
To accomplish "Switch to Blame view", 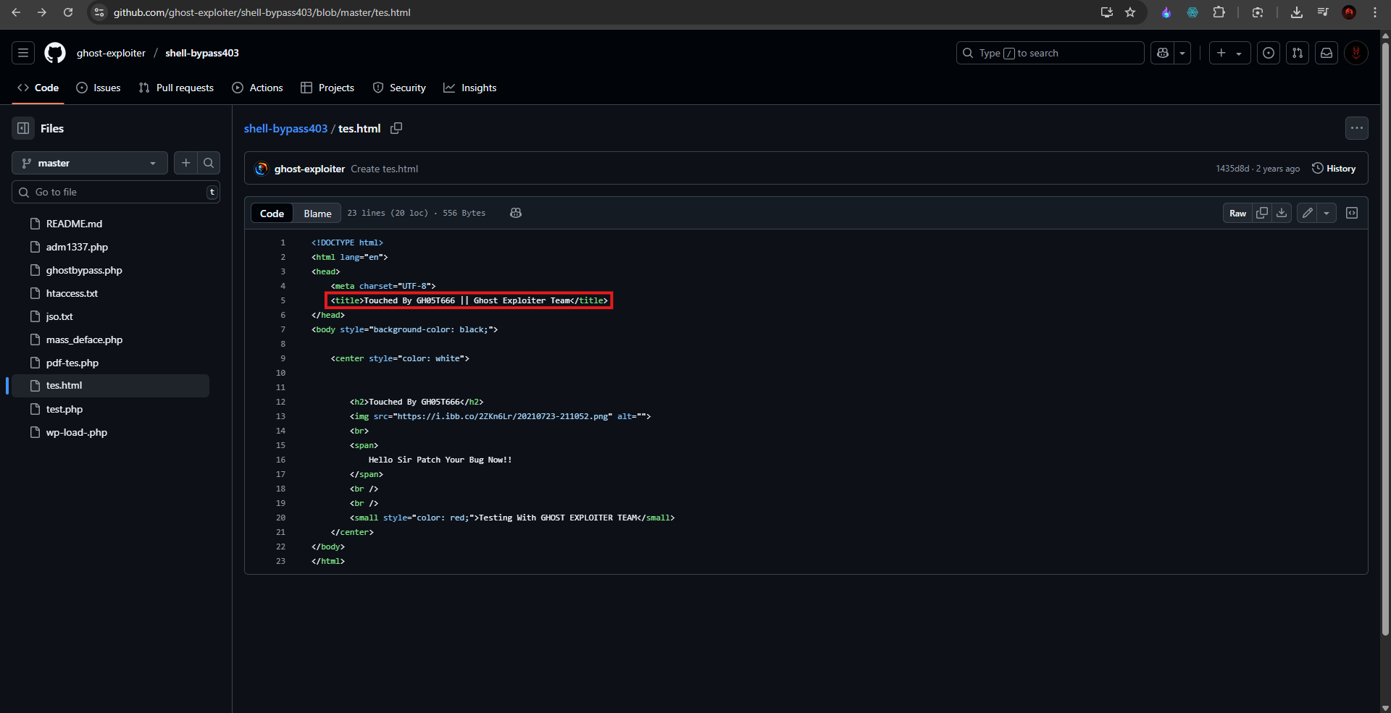I will 317,213.
